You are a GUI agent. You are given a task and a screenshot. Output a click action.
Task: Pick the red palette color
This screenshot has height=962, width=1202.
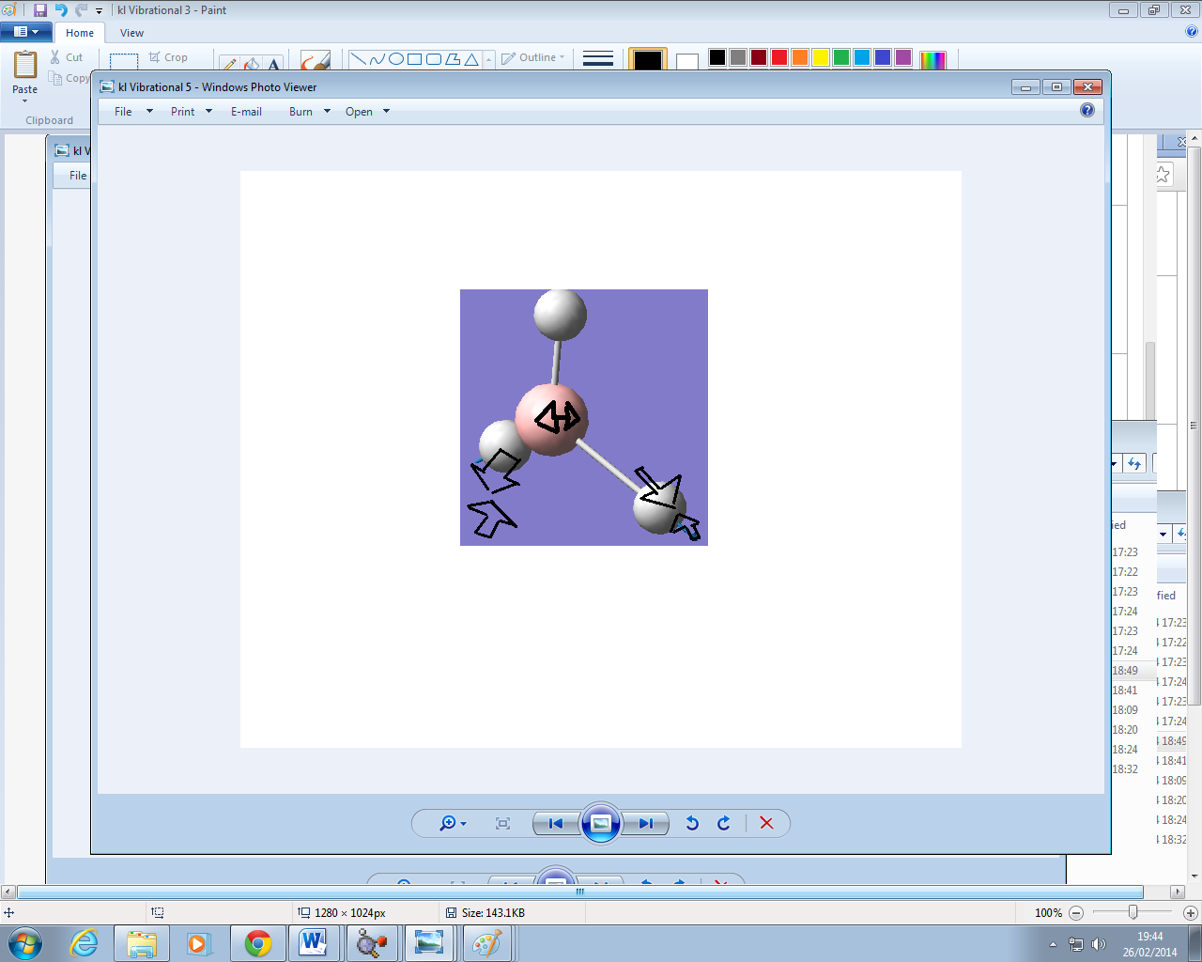click(779, 58)
